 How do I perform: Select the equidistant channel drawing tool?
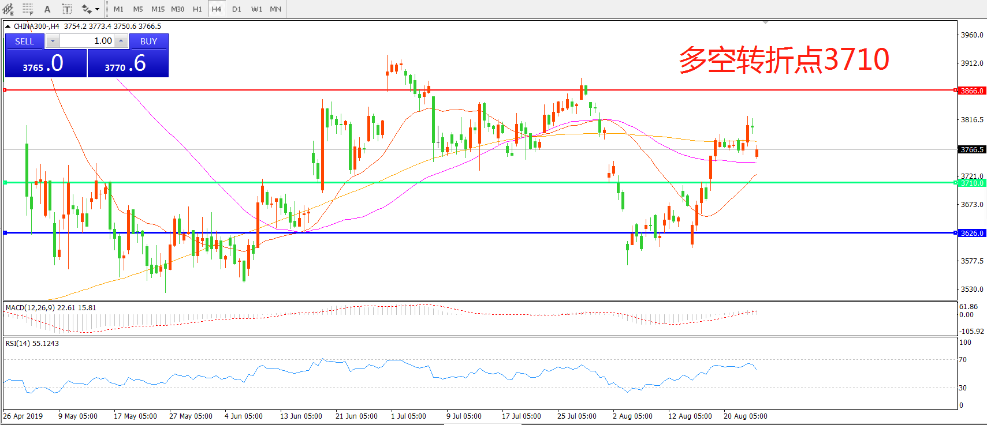click(8, 9)
